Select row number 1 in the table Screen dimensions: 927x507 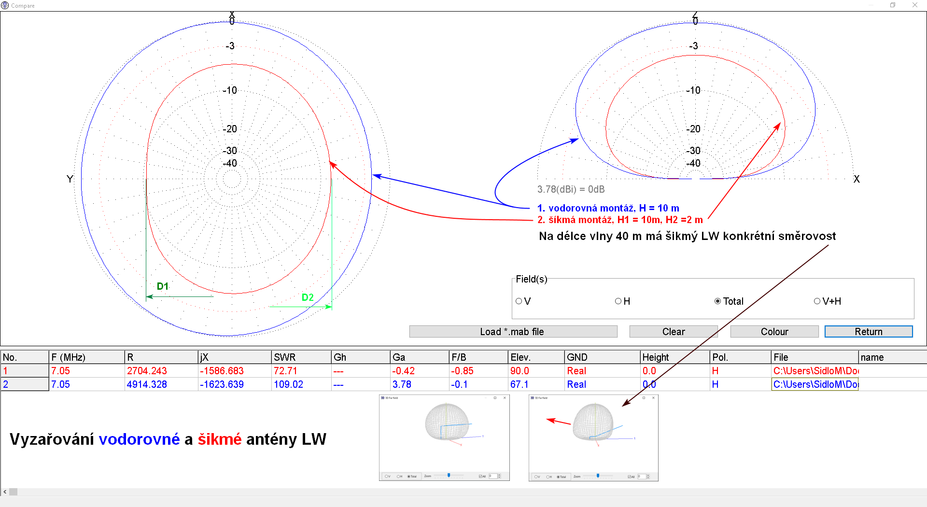24,371
